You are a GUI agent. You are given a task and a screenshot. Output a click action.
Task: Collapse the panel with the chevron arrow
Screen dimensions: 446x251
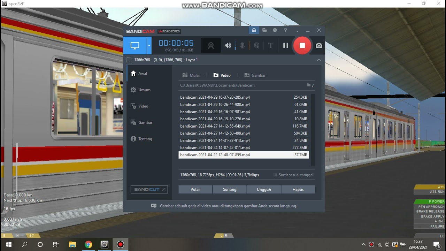[319, 60]
